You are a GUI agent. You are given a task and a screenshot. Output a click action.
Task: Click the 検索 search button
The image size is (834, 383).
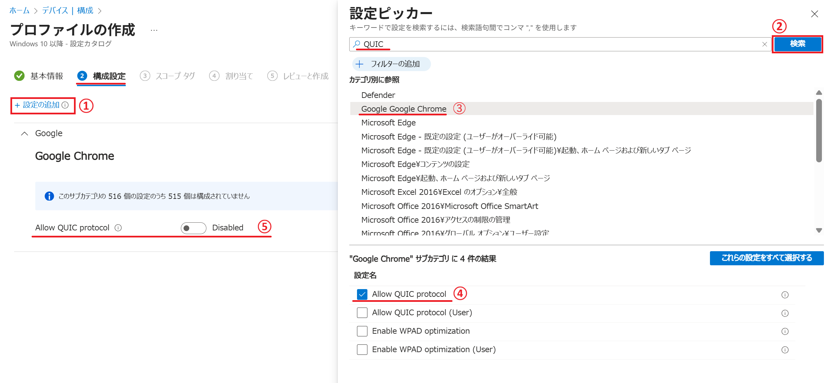point(797,44)
